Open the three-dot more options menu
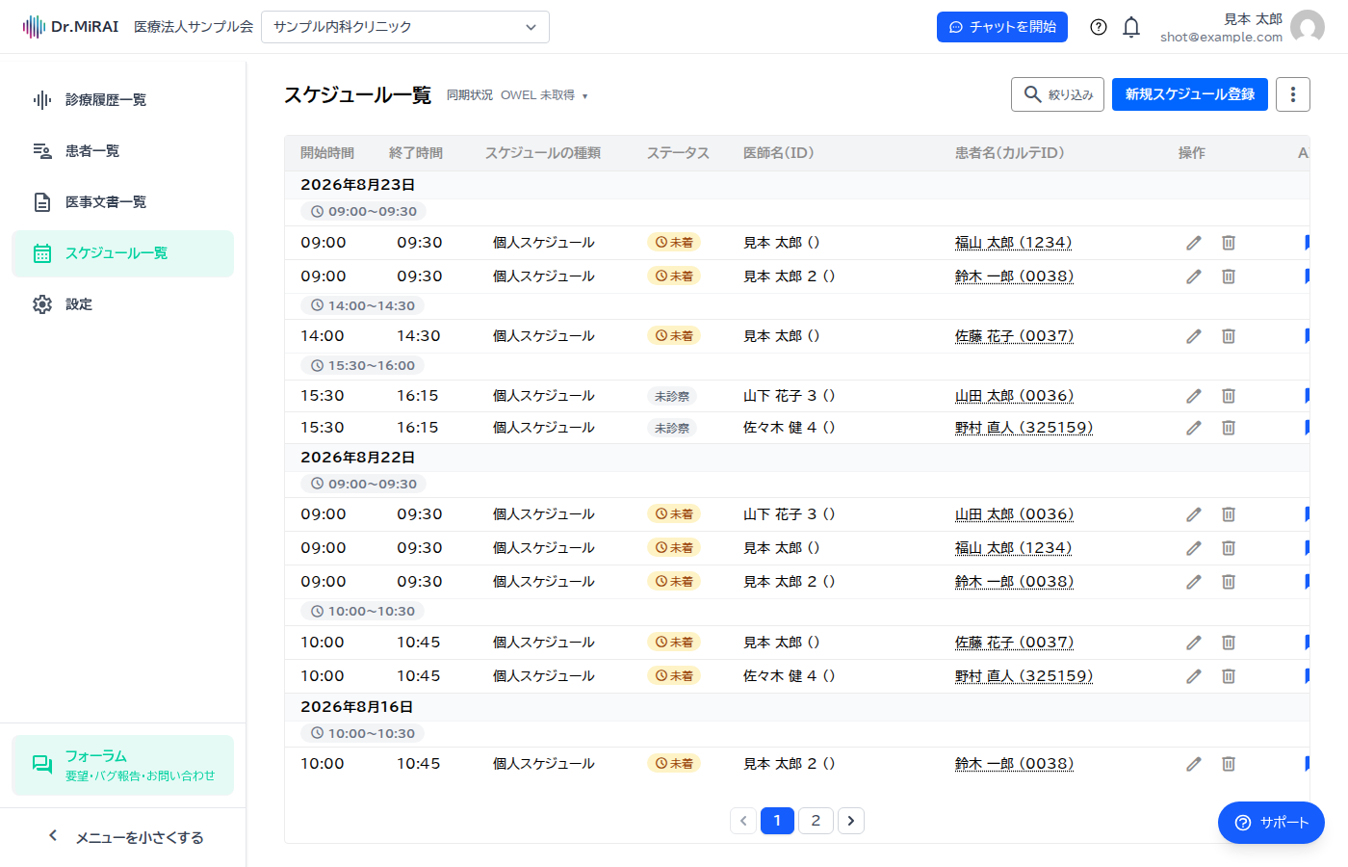Image resolution: width=1348 pixels, height=867 pixels. coord(1293,94)
